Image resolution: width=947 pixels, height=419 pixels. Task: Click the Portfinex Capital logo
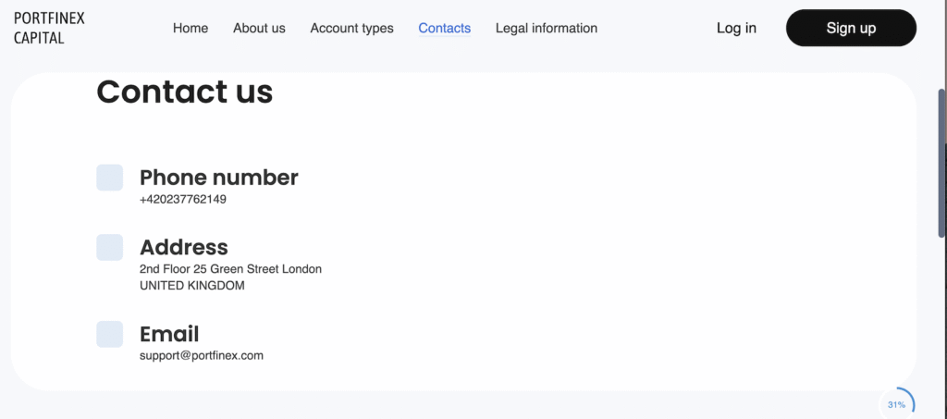[x=49, y=28]
